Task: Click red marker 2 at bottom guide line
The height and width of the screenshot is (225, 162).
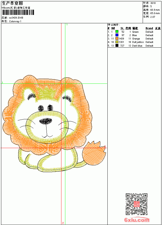Action: point(63,223)
